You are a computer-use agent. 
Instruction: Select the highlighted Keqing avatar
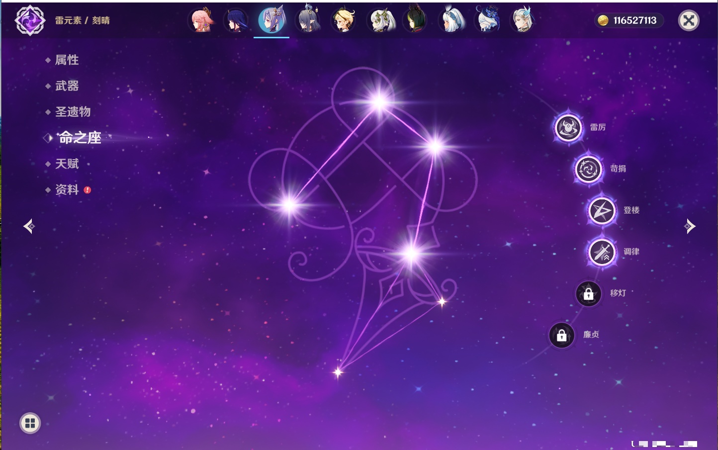click(271, 20)
